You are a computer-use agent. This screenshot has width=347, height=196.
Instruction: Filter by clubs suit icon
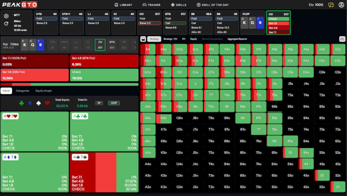click(21, 103)
